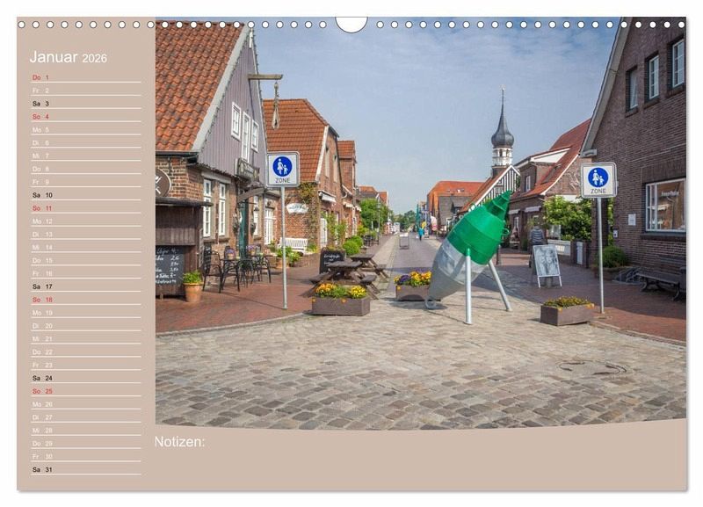Image resolution: width=703 pixels, height=507 pixels.
Task: Select the chalkboard sign on the left
Action: pos(169,265)
